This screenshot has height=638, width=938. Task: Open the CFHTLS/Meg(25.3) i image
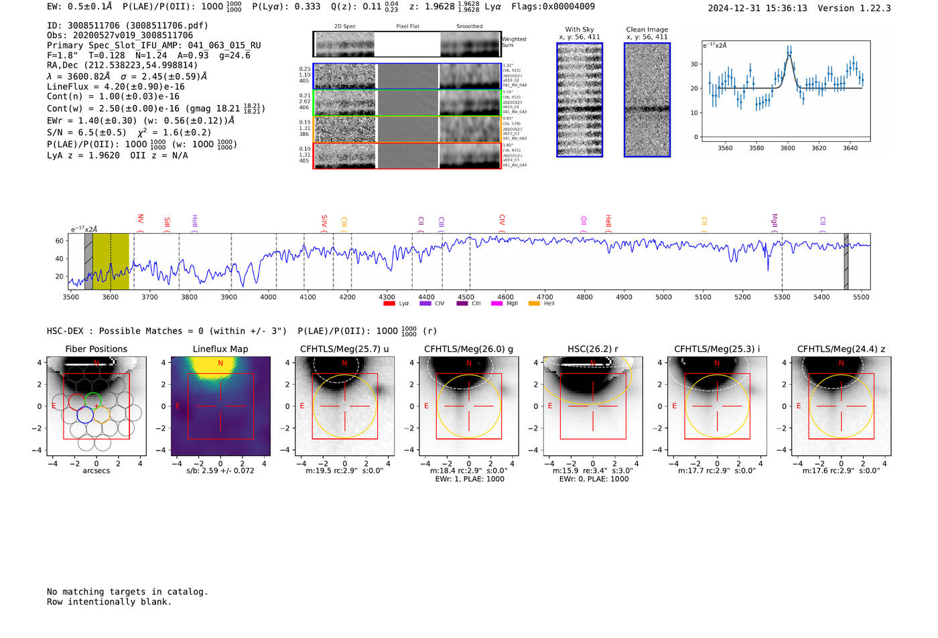coord(717,406)
